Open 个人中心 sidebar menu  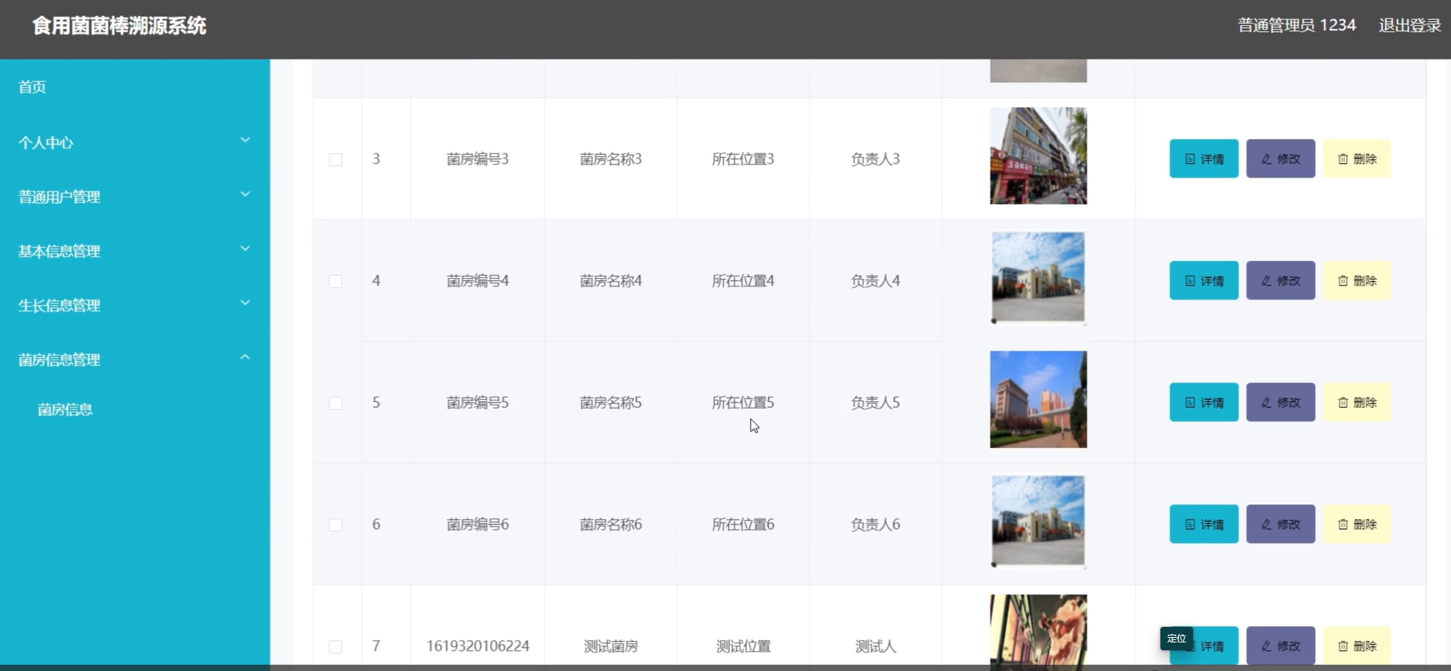[x=134, y=142]
